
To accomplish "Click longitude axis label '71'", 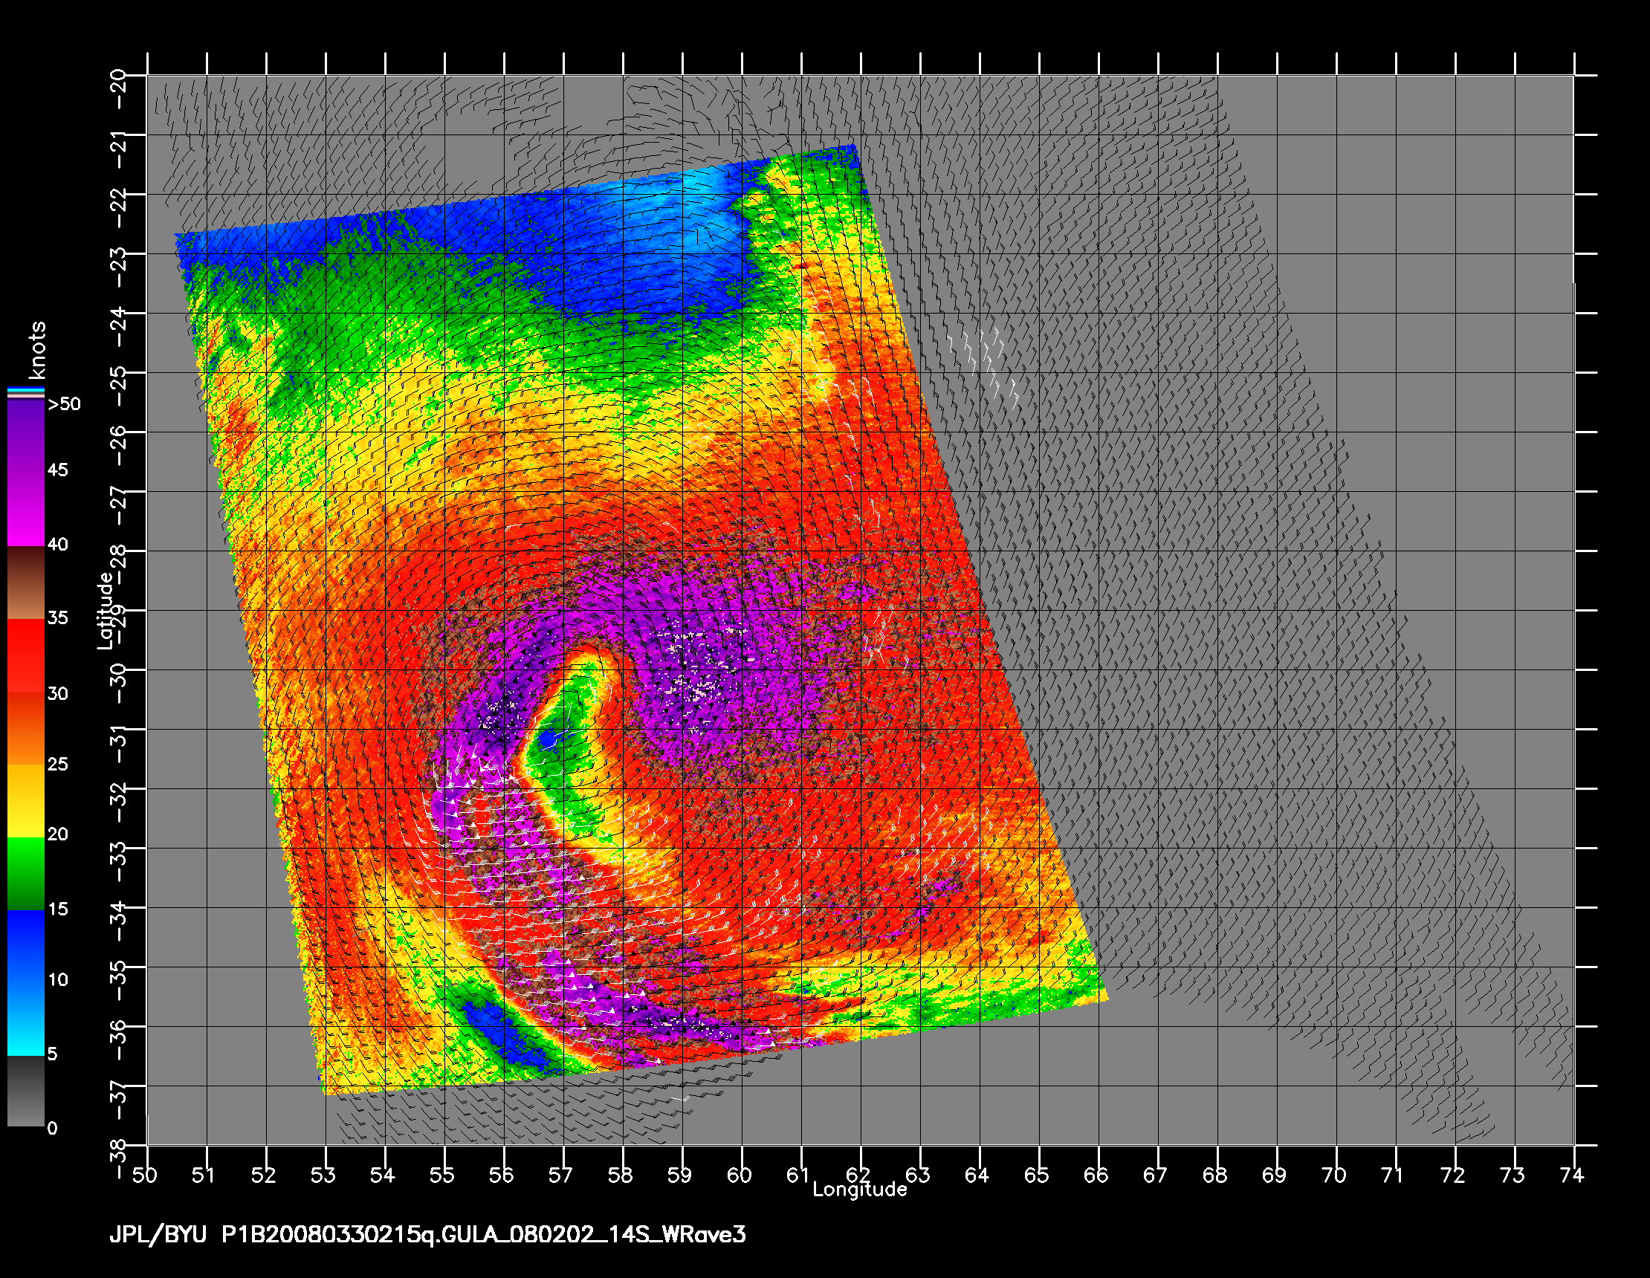I will [x=1392, y=1175].
